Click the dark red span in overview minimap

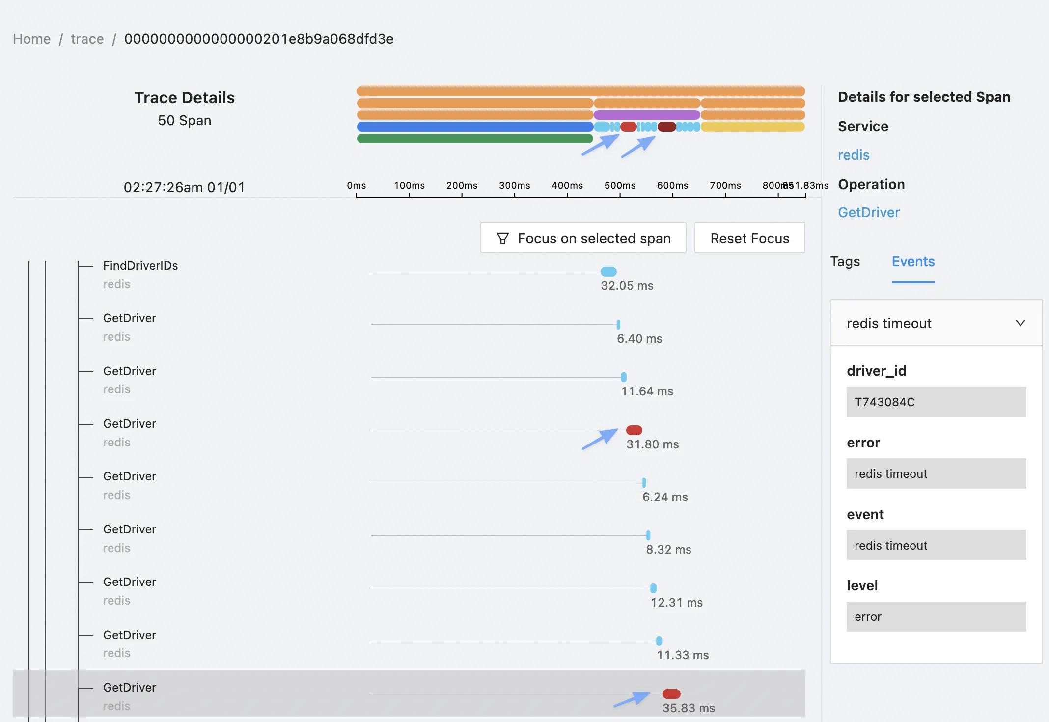[667, 127]
